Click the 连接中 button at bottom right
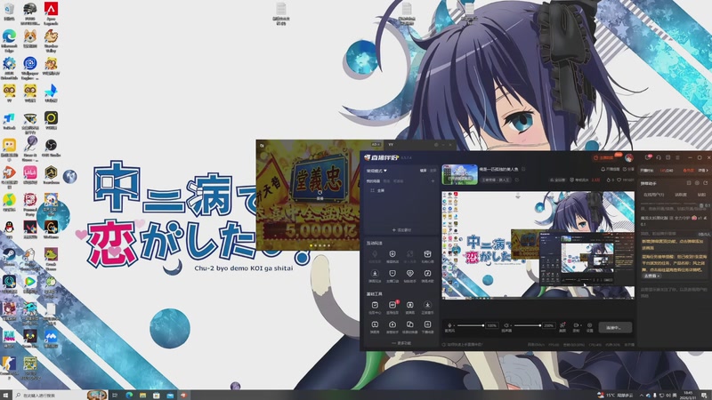This screenshot has width=712, height=400. 615,327
